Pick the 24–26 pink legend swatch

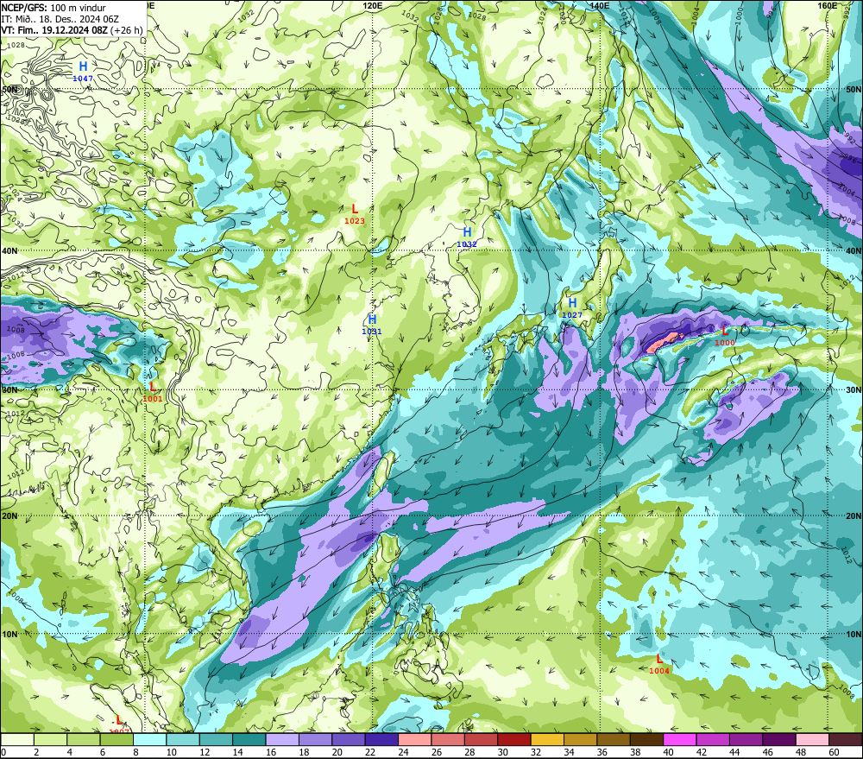[414, 739]
